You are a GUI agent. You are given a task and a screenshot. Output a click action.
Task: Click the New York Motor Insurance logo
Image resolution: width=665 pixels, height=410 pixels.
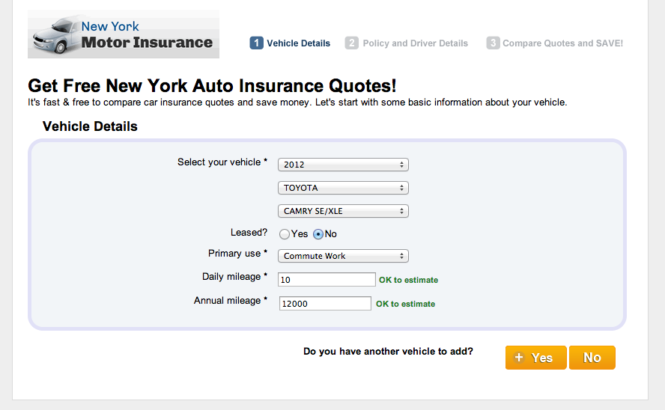pos(124,34)
